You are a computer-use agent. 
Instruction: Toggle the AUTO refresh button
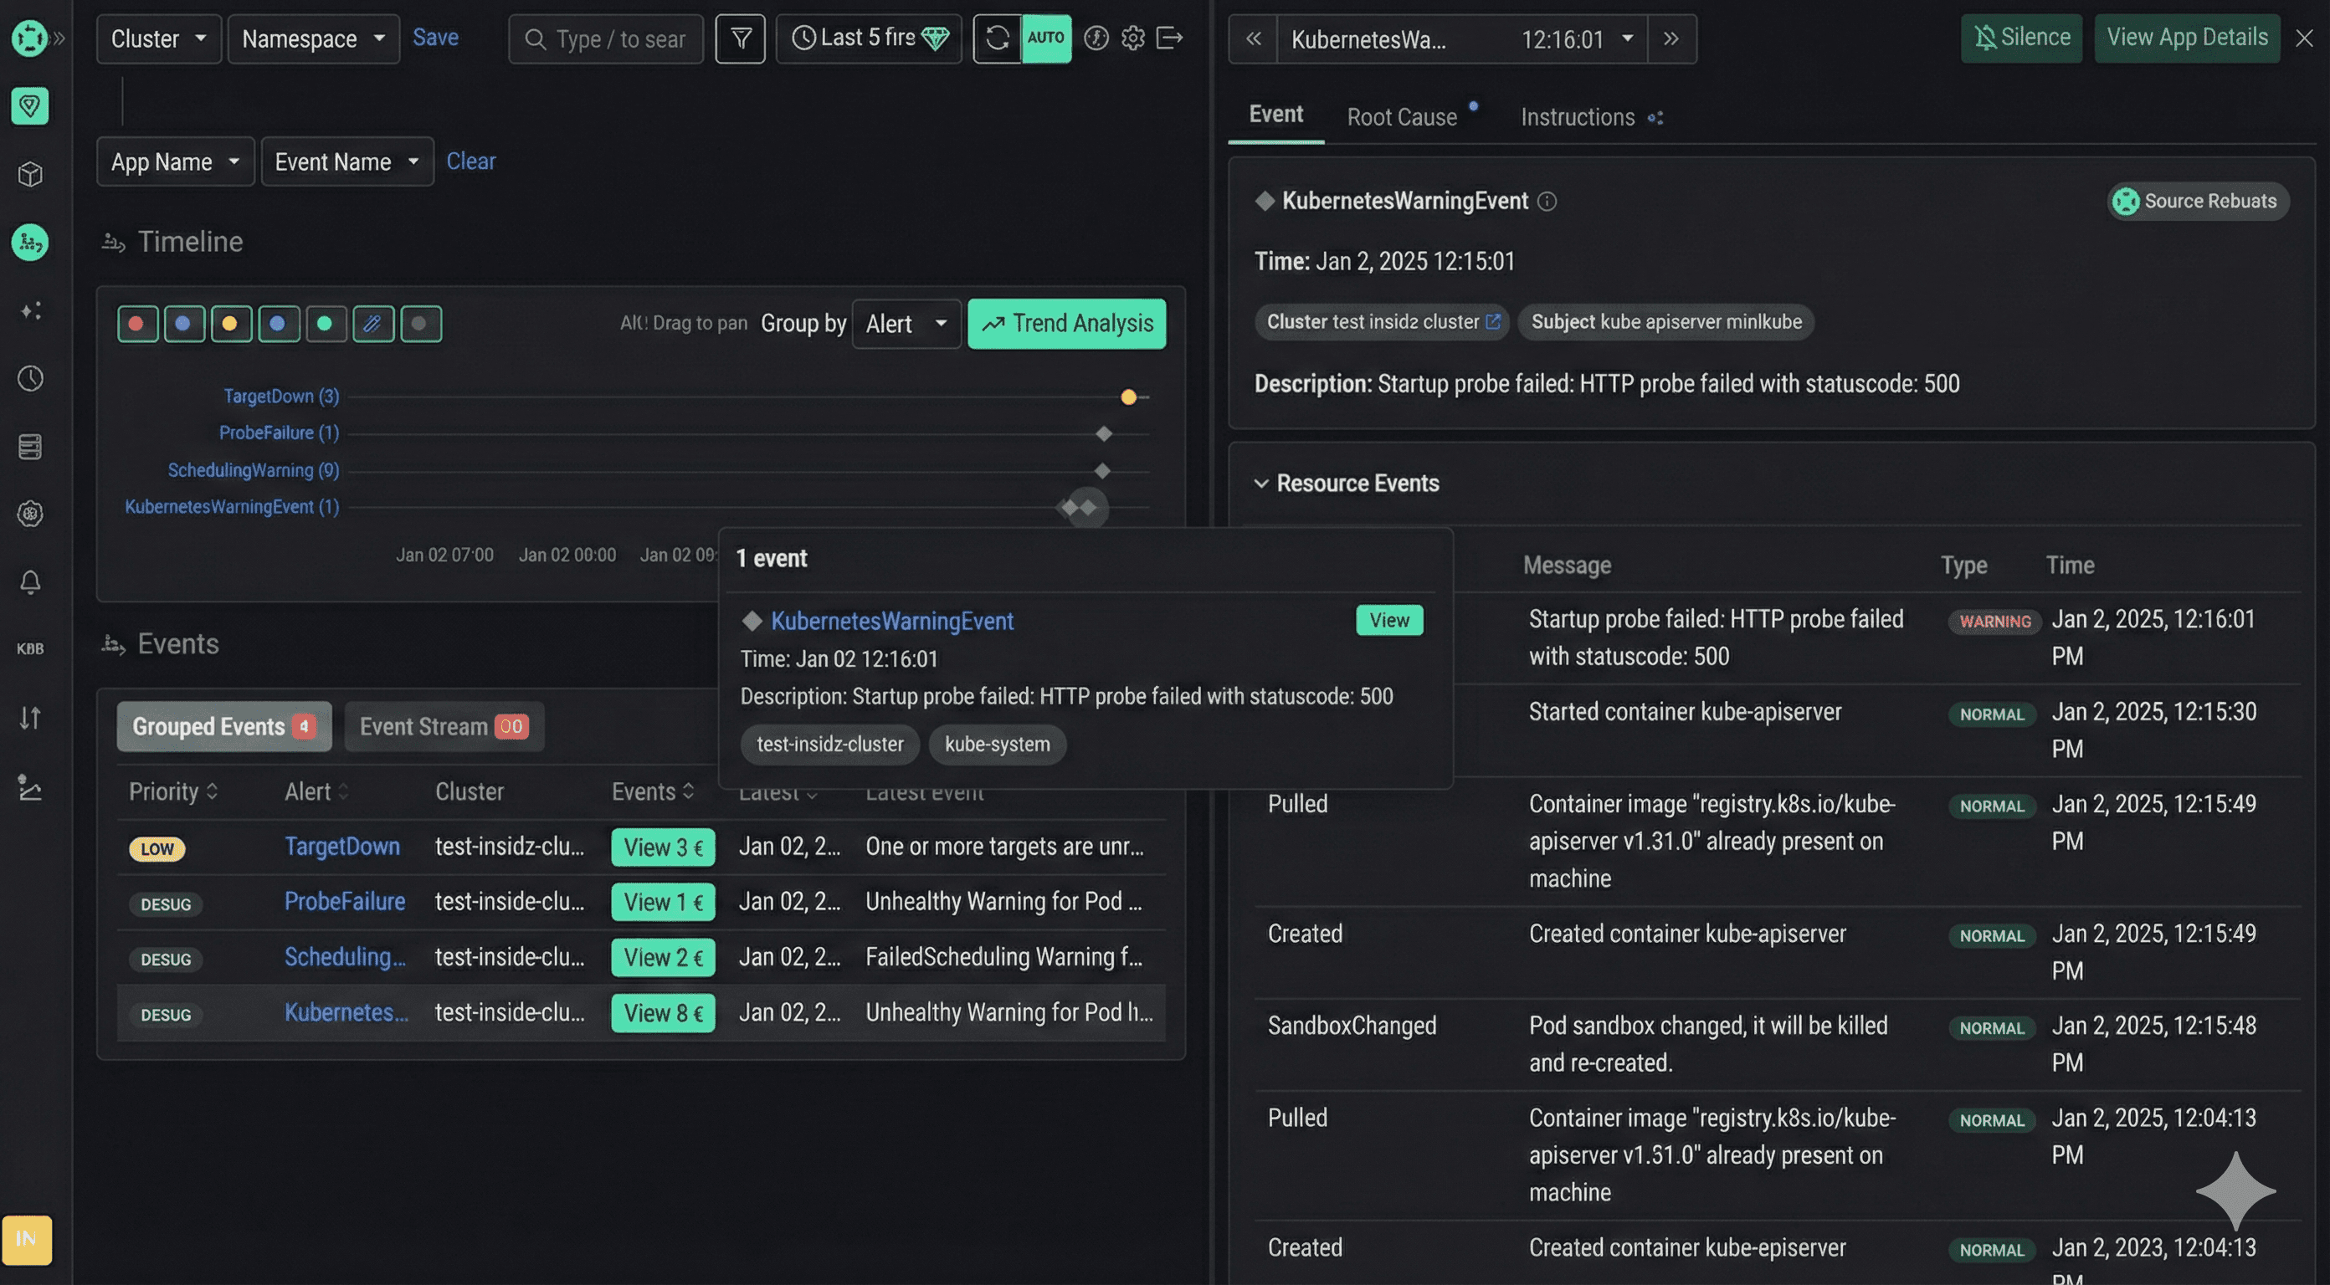(x=1045, y=38)
